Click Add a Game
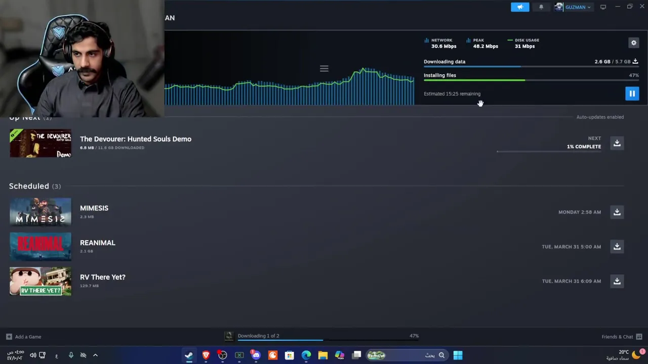This screenshot has height=364, width=648. coord(24,337)
